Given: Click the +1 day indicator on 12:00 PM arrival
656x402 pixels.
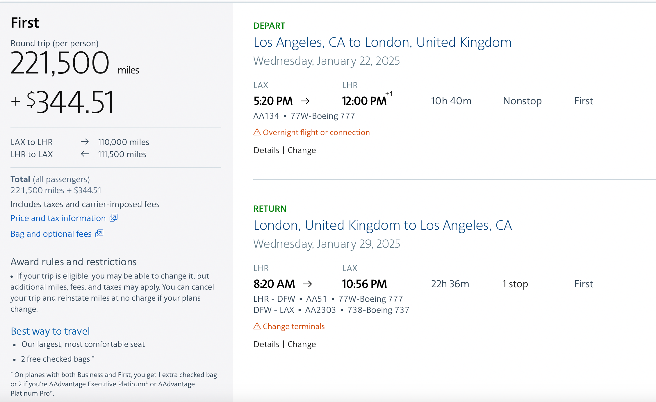Looking at the screenshot, I should pyautogui.click(x=389, y=94).
